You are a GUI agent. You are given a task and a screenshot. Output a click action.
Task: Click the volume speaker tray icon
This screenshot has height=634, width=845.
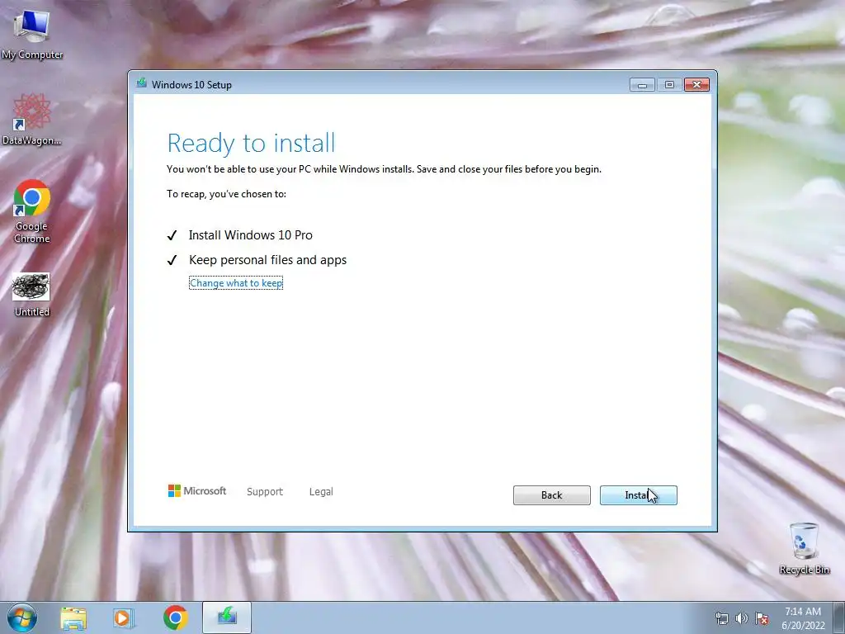742,618
